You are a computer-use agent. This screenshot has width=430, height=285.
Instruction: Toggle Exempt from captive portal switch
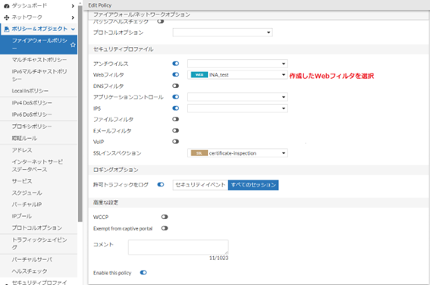pos(165,228)
